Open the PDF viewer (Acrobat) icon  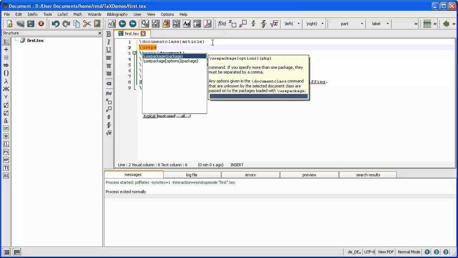(208, 24)
